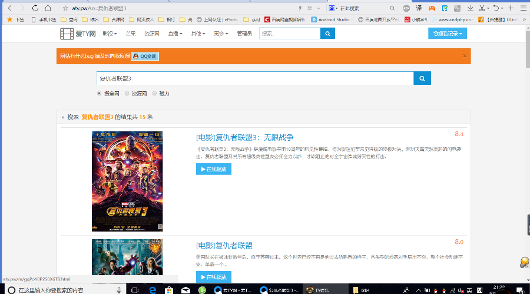Reload the page with the refresh icon
The width and height of the screenshot is (530, 294).
coord(35,8)
